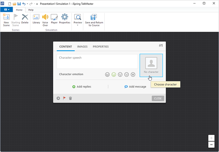Play the scene from the dialog footer

click(x=58, y=98)
